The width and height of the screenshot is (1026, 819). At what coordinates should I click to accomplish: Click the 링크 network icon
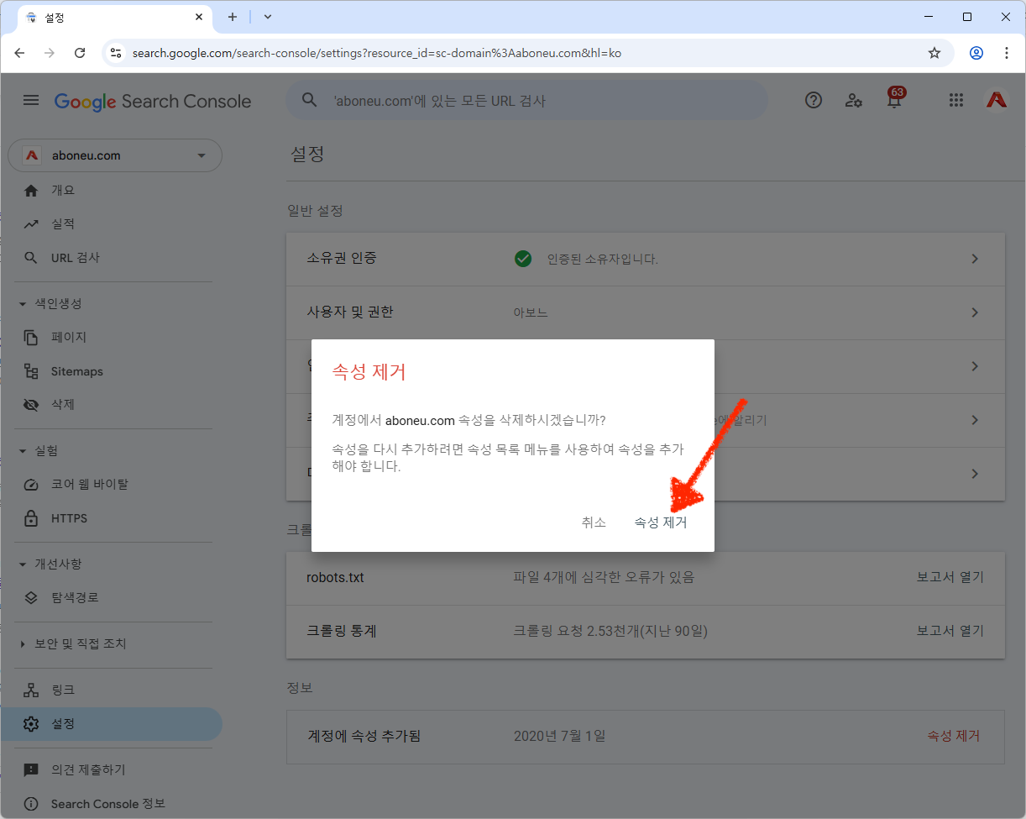coord(31,690)
